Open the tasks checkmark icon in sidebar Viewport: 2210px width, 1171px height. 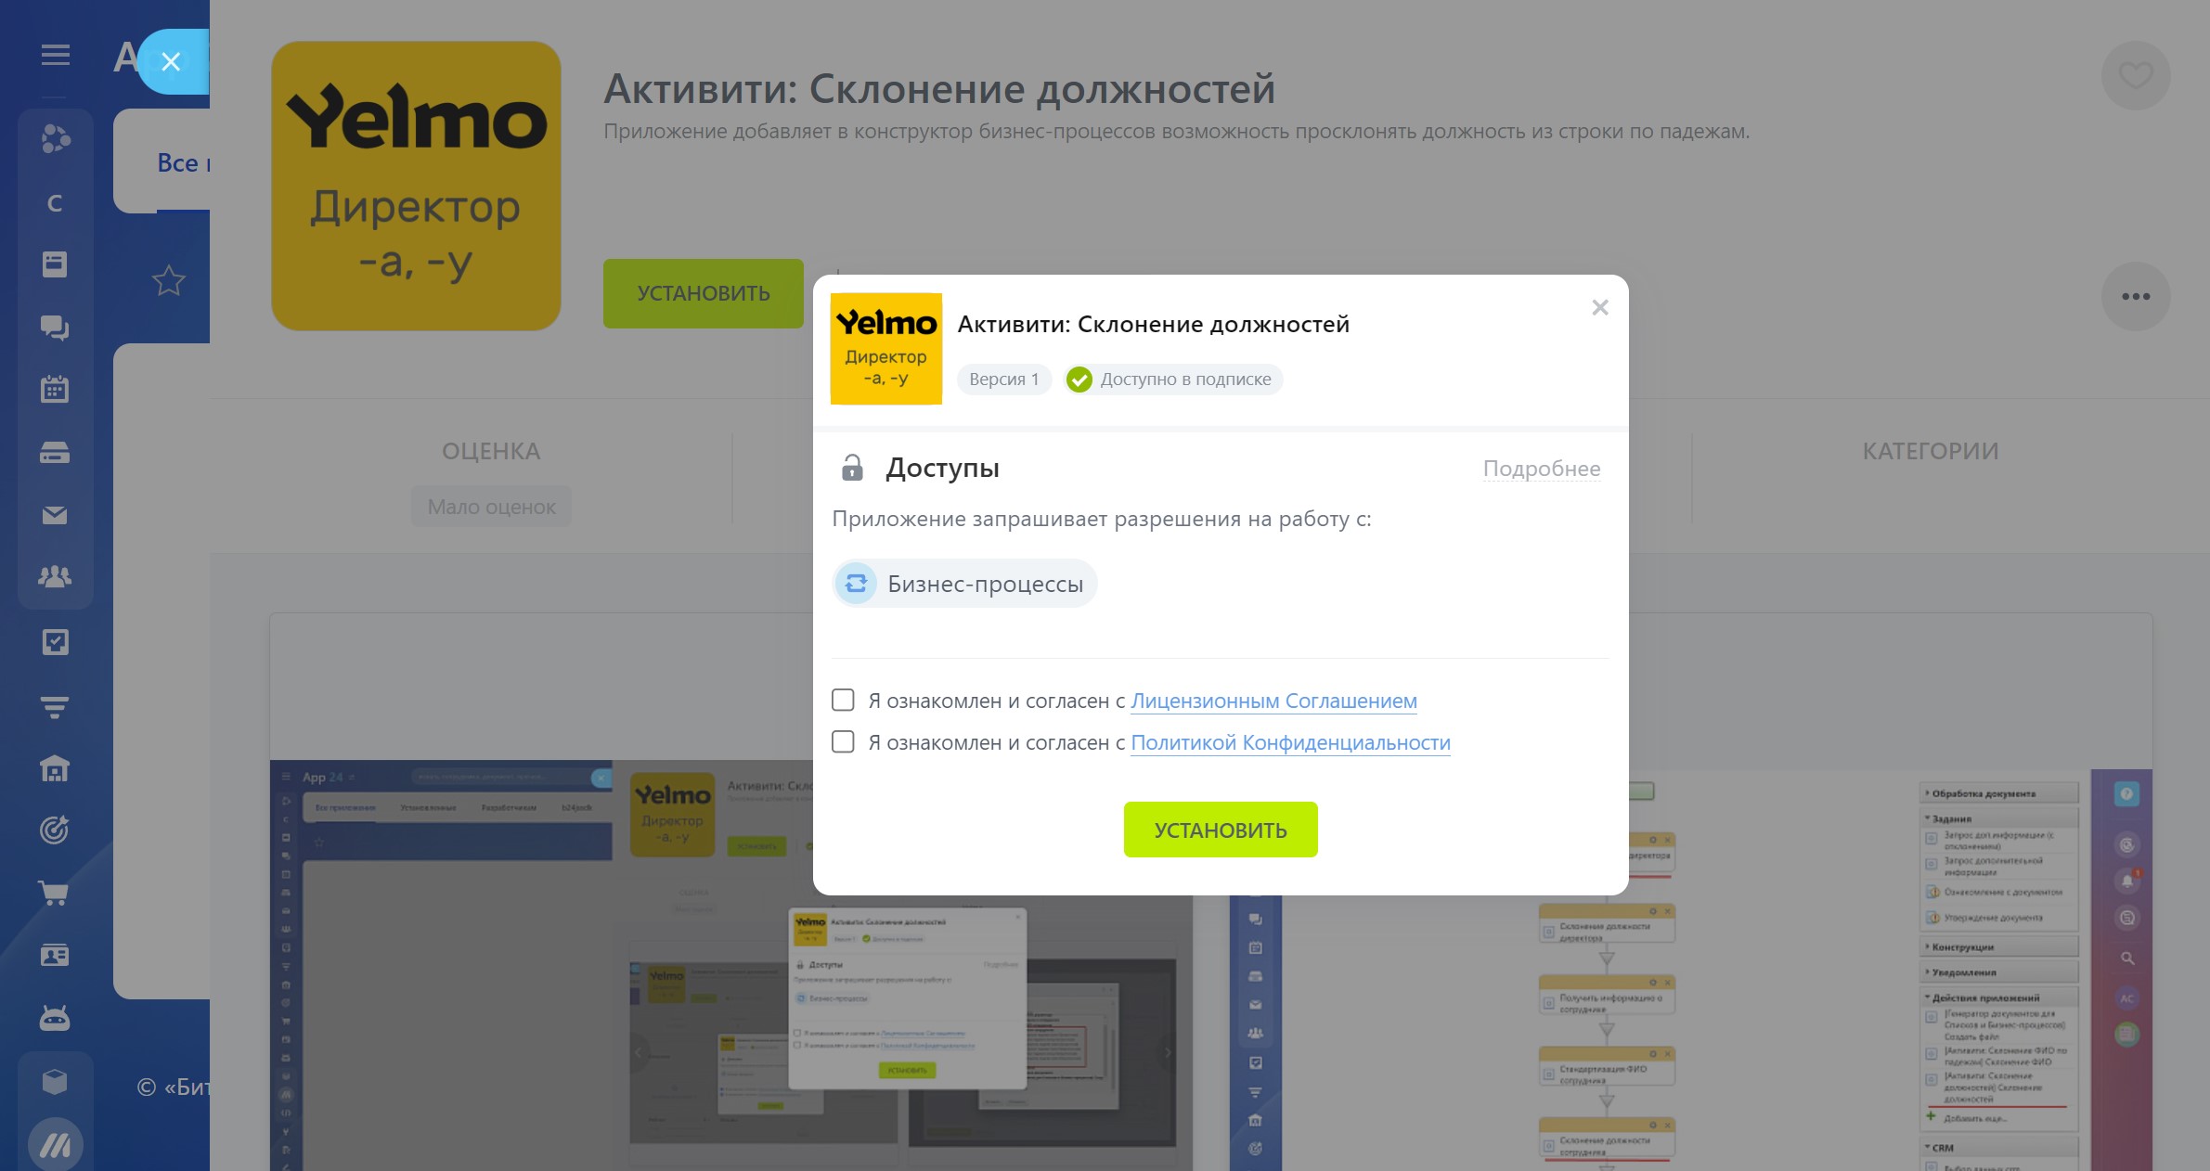pyautogui.click(x=55, y=642)
